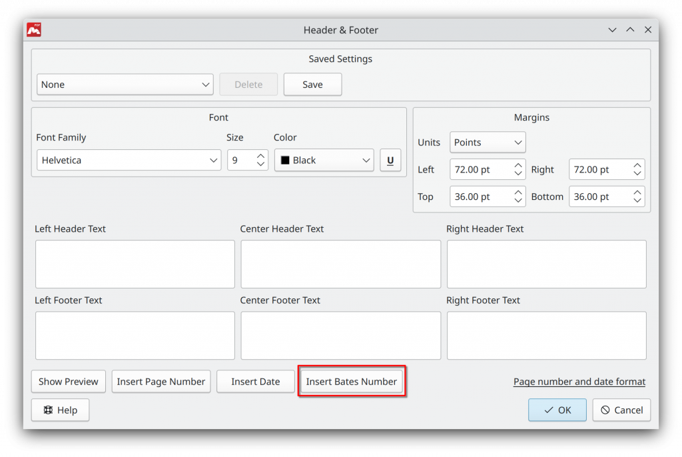Expand the Font Family dropdown
The image size is (682, 457).
tap(129, 161)
